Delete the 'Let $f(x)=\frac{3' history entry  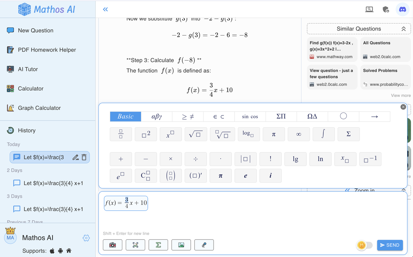coord(84,157)
